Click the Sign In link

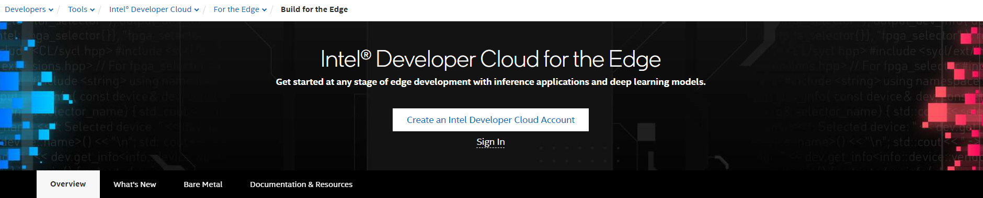(490, 142)
